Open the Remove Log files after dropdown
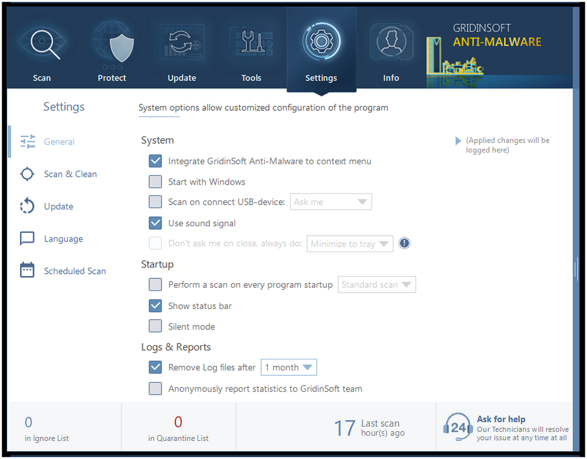 click(288, 367)
